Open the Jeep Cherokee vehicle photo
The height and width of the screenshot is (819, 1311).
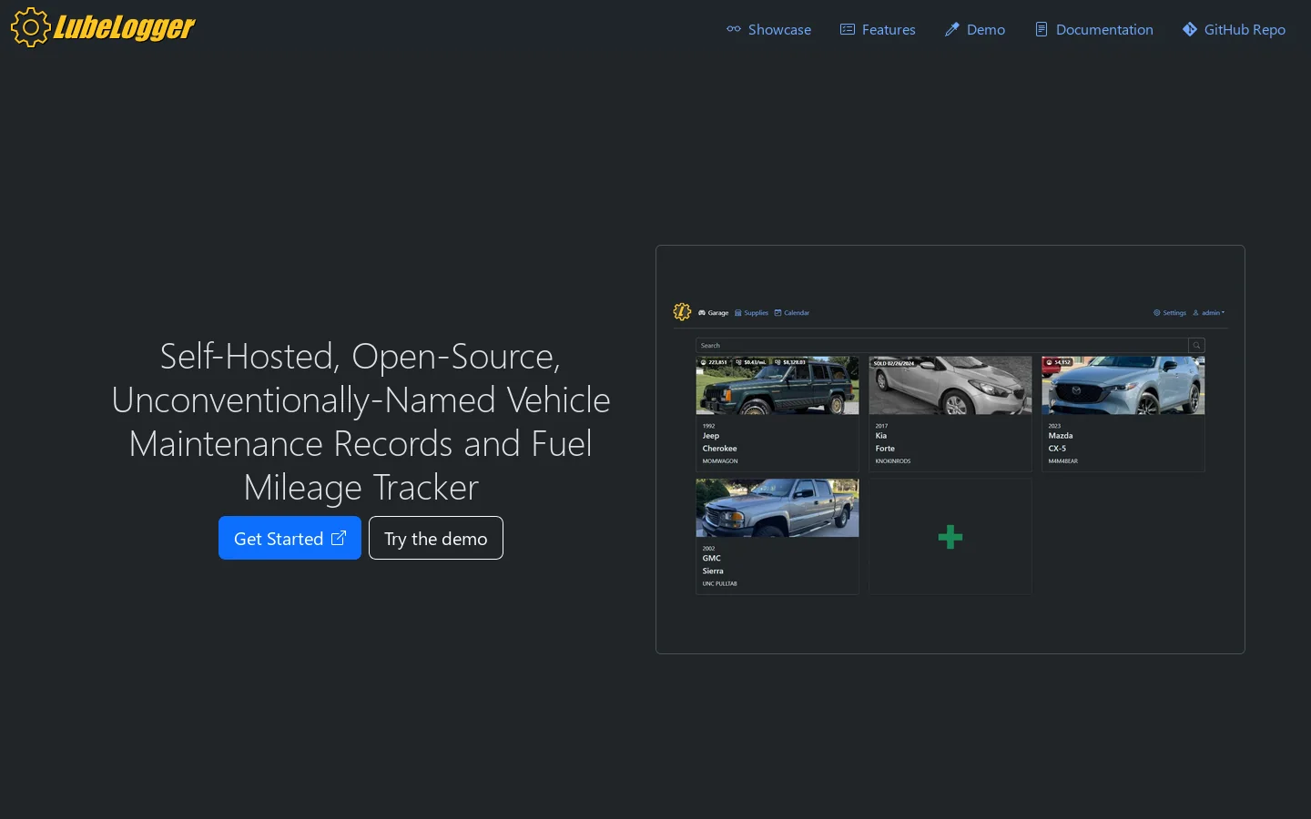(x=777, y=386)
